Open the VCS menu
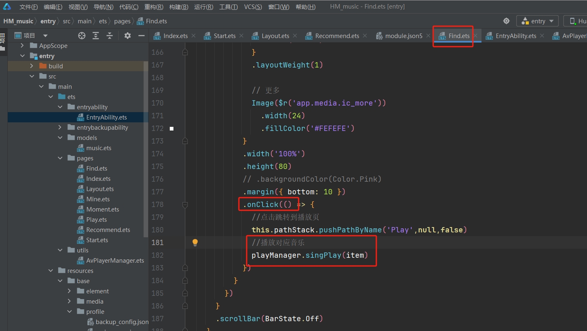587x331 pixels. [x=252, y=7]
